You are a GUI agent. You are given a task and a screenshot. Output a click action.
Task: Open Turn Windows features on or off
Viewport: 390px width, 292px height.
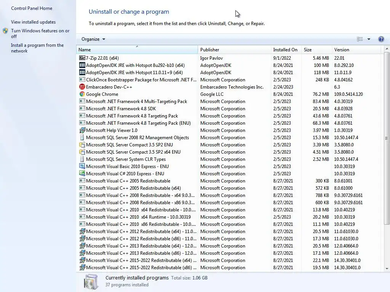(x=40, y=33)
